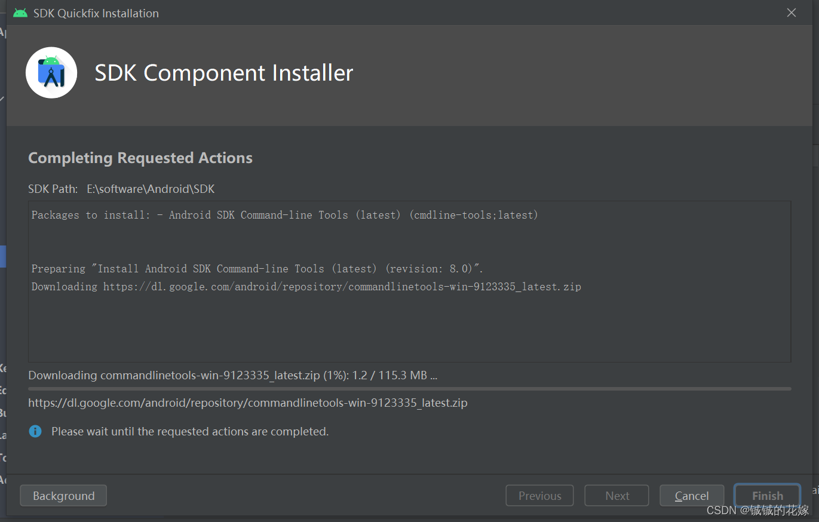Click the 'Packages to install' log line
This screenshot has width=819, height=522.
click(x=285, y=215)
